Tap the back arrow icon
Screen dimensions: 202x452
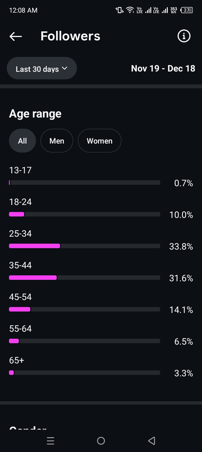point(16,36)
